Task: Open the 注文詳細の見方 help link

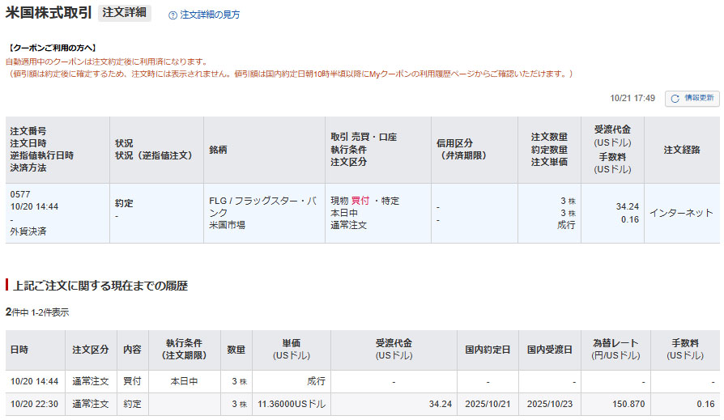Action: (210, 15)
